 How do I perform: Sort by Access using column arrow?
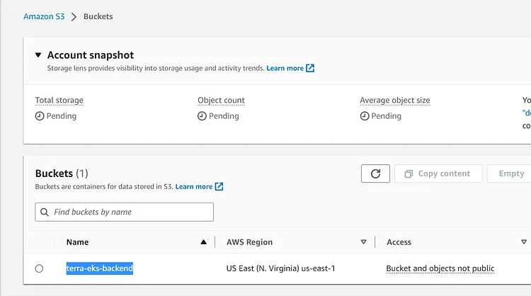pyautogui.click(x=524, y=242)
